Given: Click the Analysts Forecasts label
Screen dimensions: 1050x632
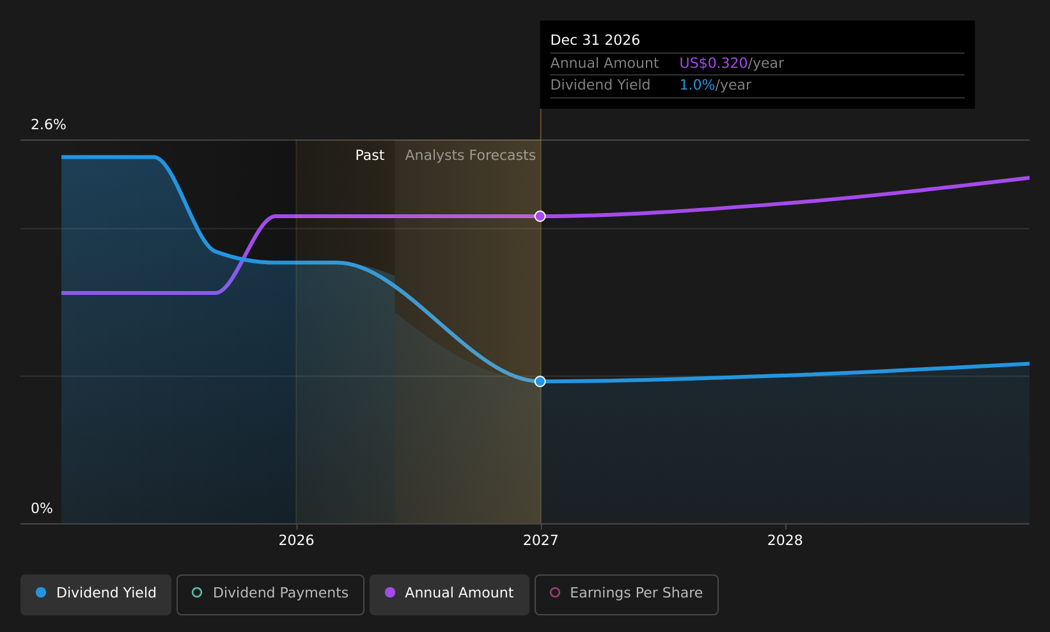Looking at the screenshot, I should pos(470,155).
